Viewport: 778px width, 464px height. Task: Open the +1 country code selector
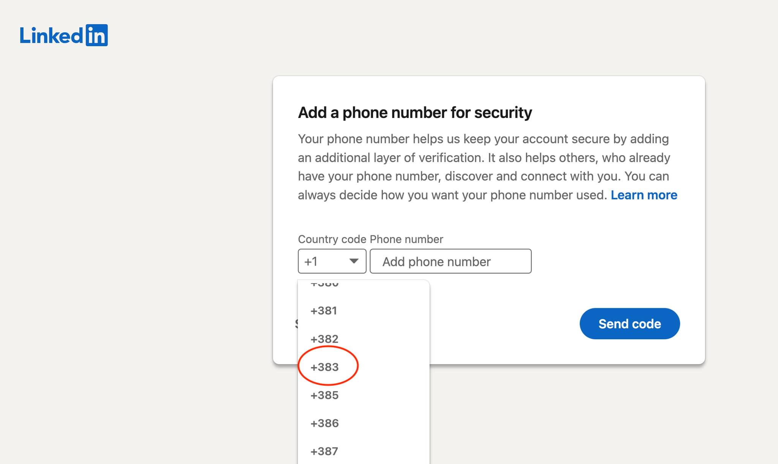[x=332, y=261]
